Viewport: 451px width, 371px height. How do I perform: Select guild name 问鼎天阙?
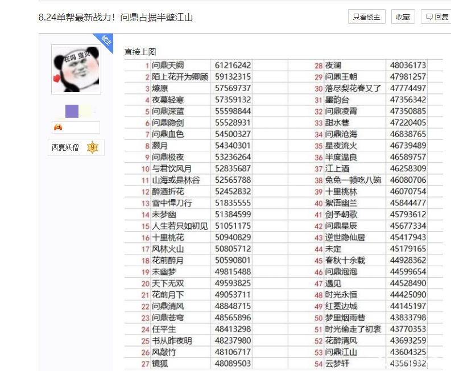pos(168,65)
